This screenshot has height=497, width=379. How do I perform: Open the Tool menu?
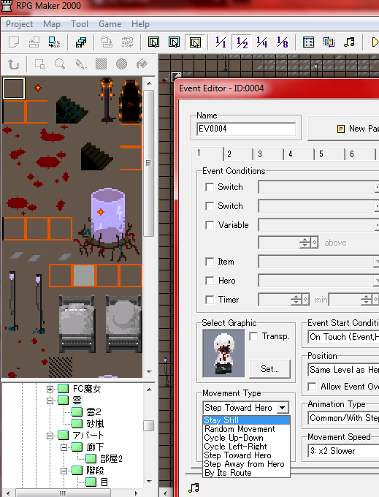pos(79,24)
